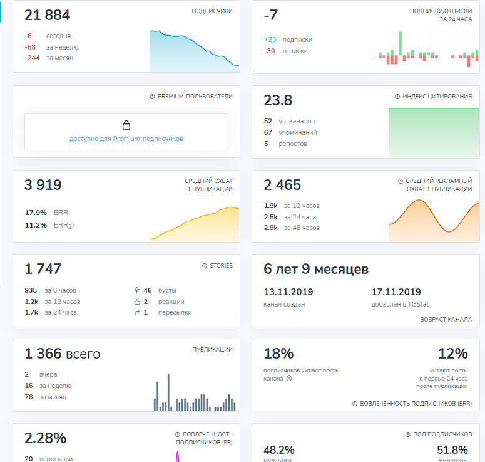Click the publications bar chart
The width and height of the screenshot is (485, 462).
195,392
